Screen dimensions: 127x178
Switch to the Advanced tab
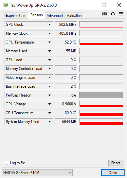pos(55,16)
